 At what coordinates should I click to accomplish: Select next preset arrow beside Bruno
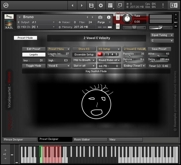click(93, 17)
